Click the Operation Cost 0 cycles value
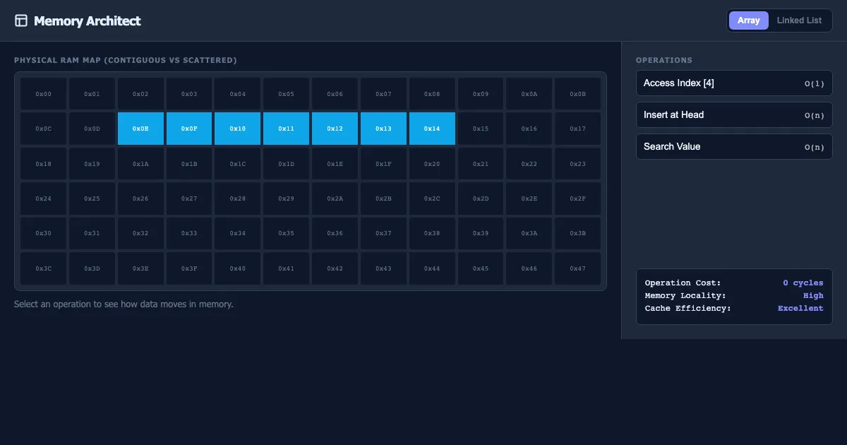847x445 pixels. 803,283
